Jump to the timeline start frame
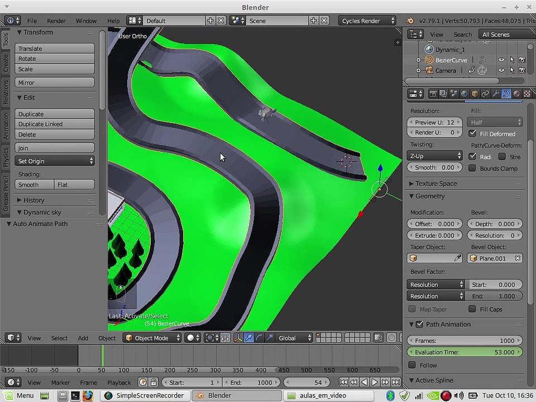 point(343,382)
